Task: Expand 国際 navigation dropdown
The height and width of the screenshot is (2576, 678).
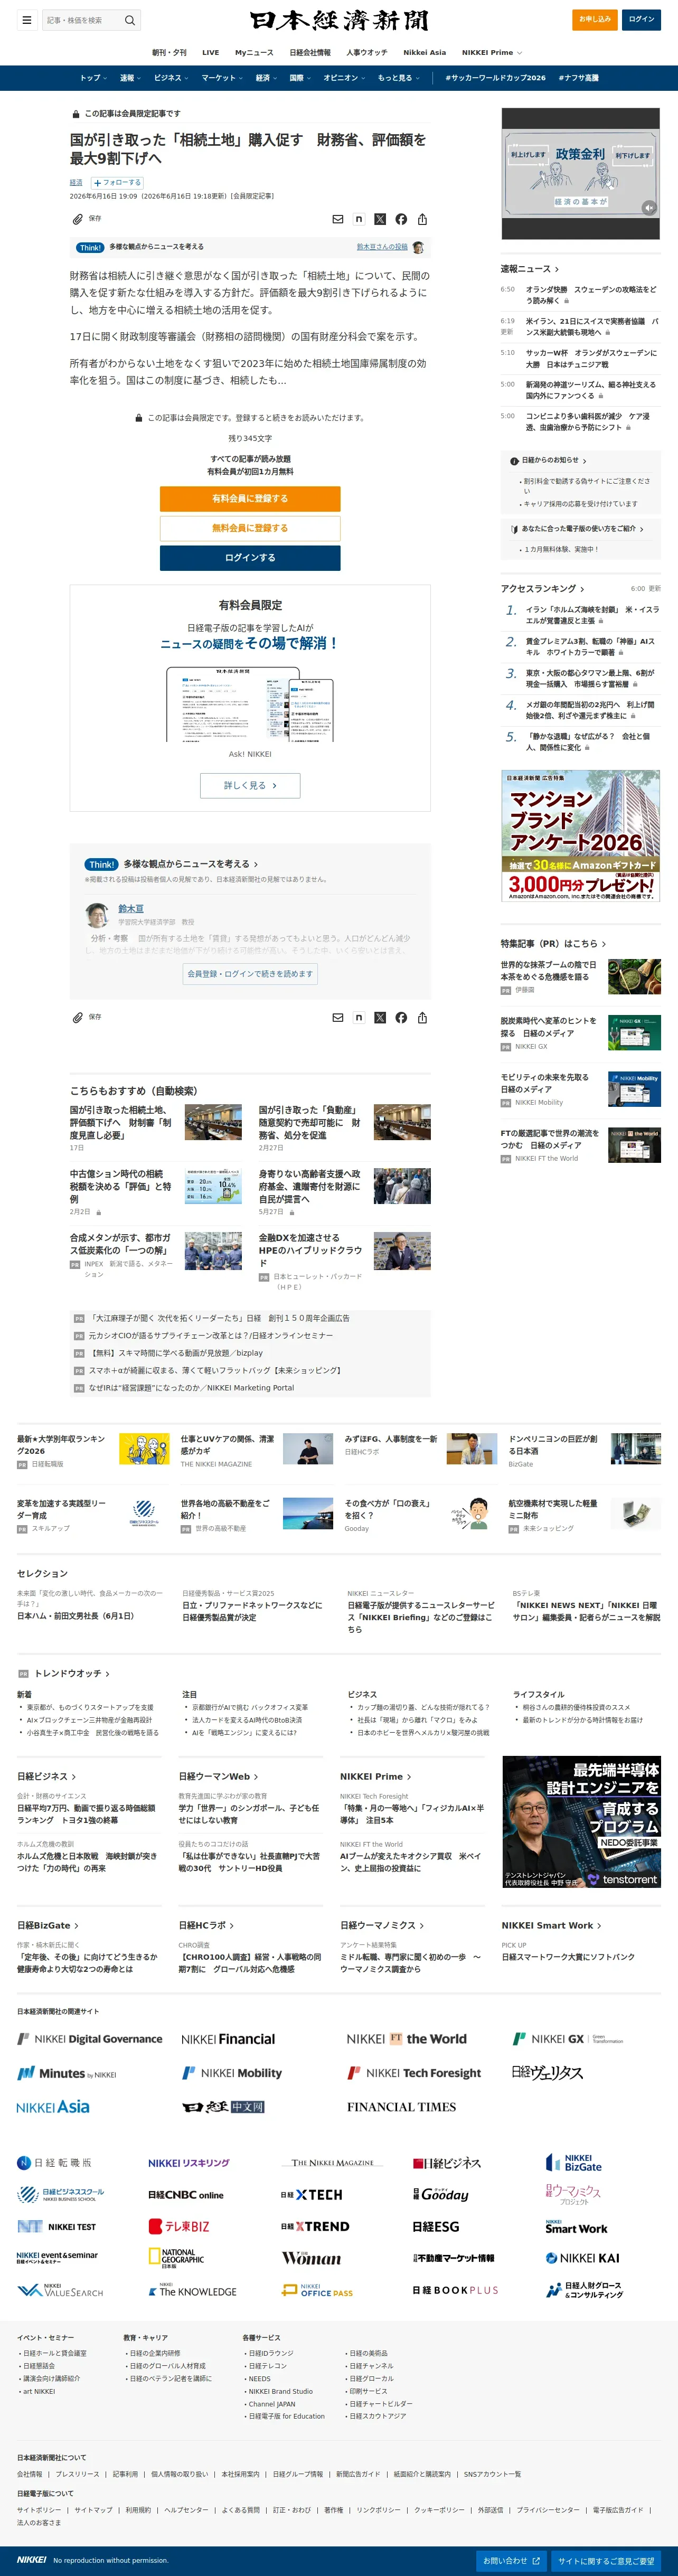Action: pyautogui.click(x=299, y=78)
